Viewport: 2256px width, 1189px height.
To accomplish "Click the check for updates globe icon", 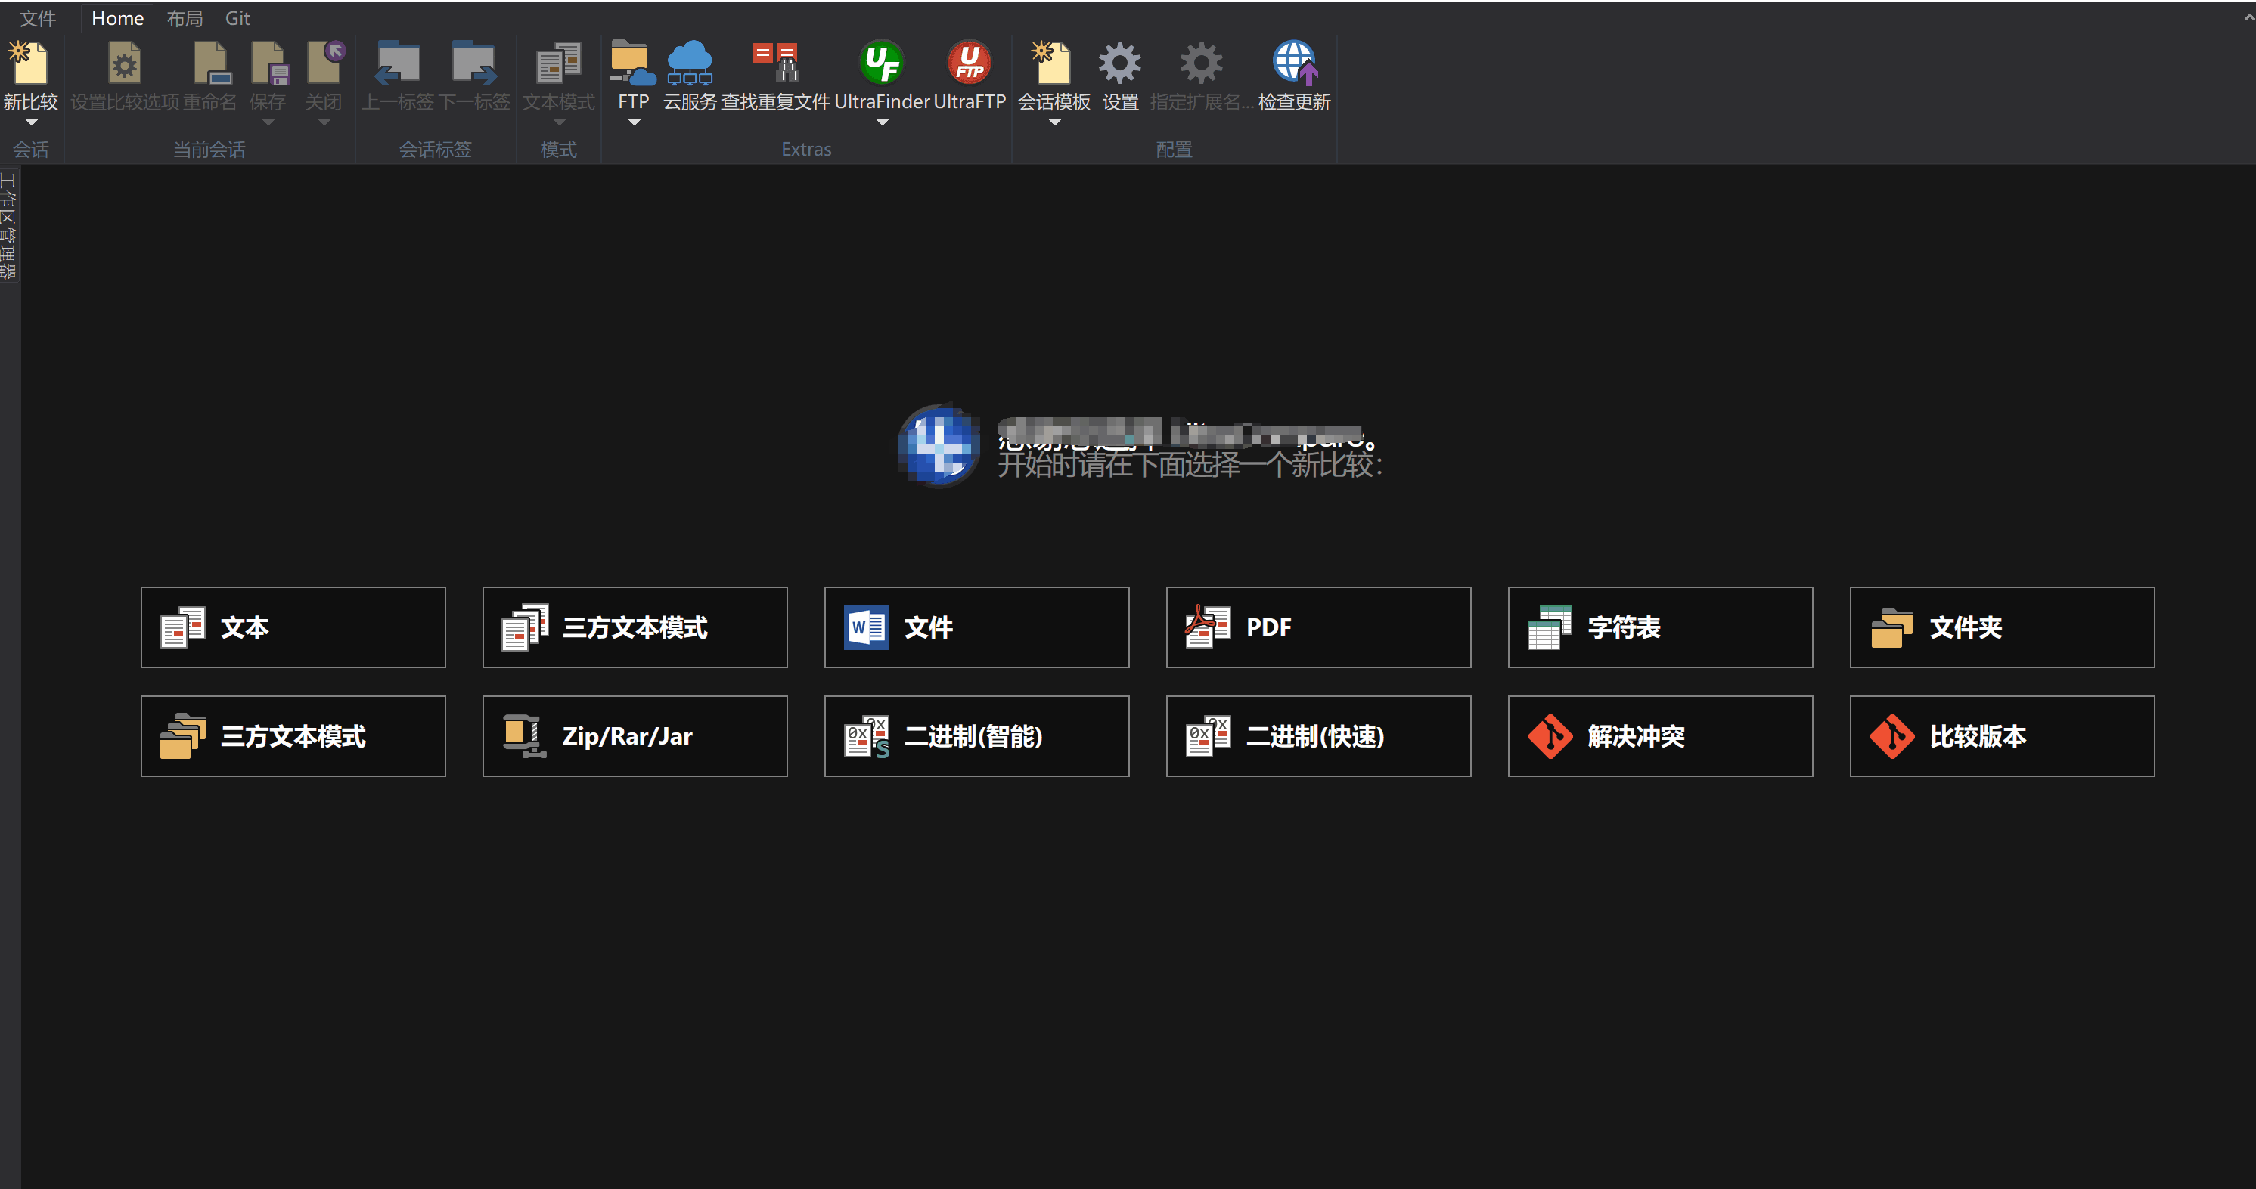I will point(1293,63).
